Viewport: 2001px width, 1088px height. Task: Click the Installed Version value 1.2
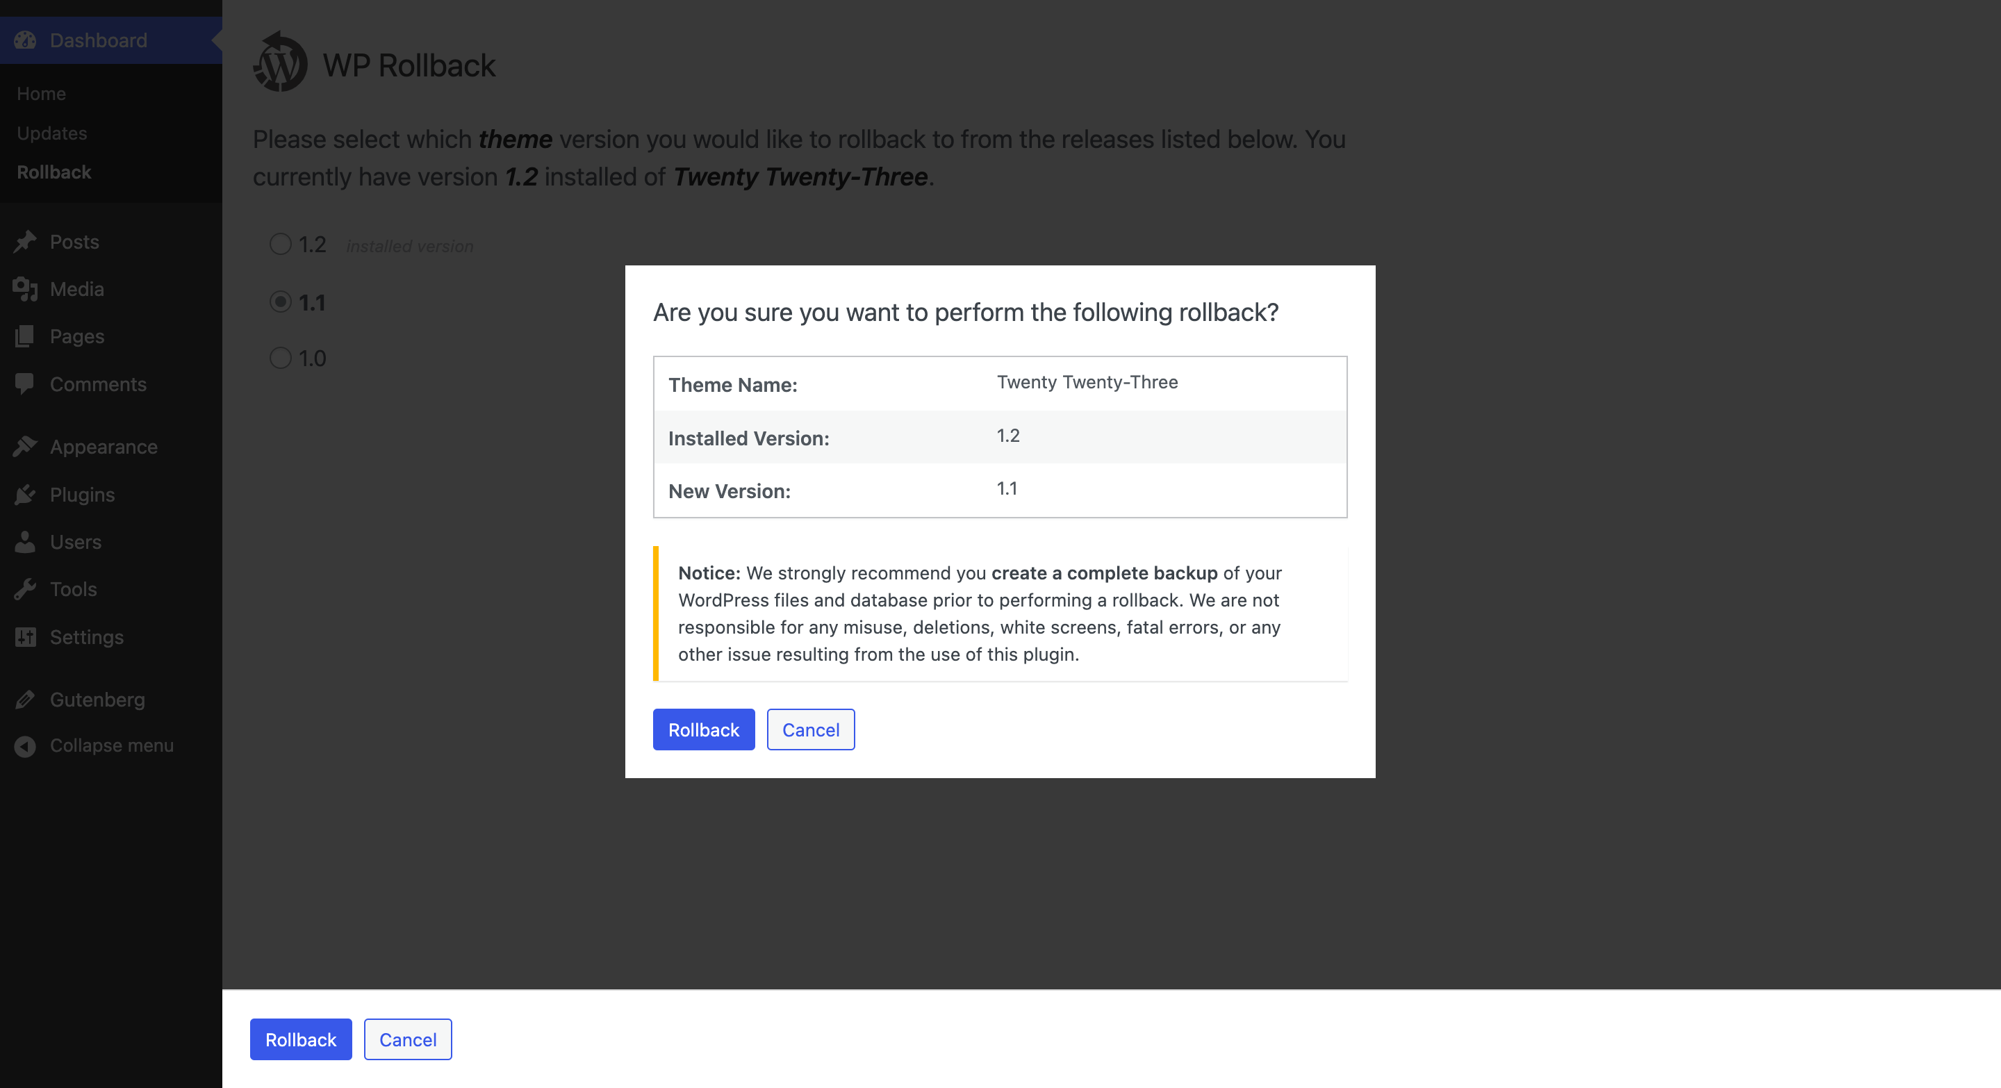[x=1008, y=435]
